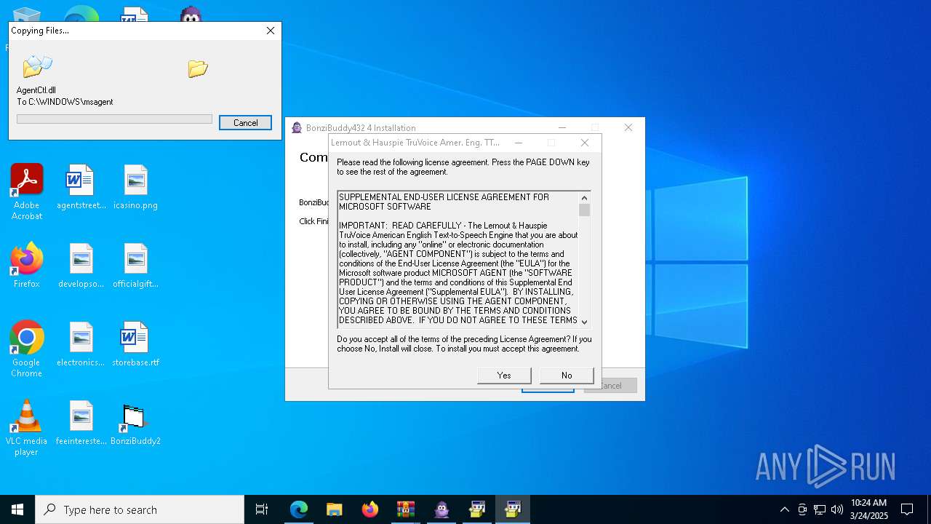This screenshot has height=524, width=931.
Task: Select the agentstreet document desktop icon
Action: tap(81, 187)
